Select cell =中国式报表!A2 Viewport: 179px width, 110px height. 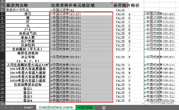81,10
